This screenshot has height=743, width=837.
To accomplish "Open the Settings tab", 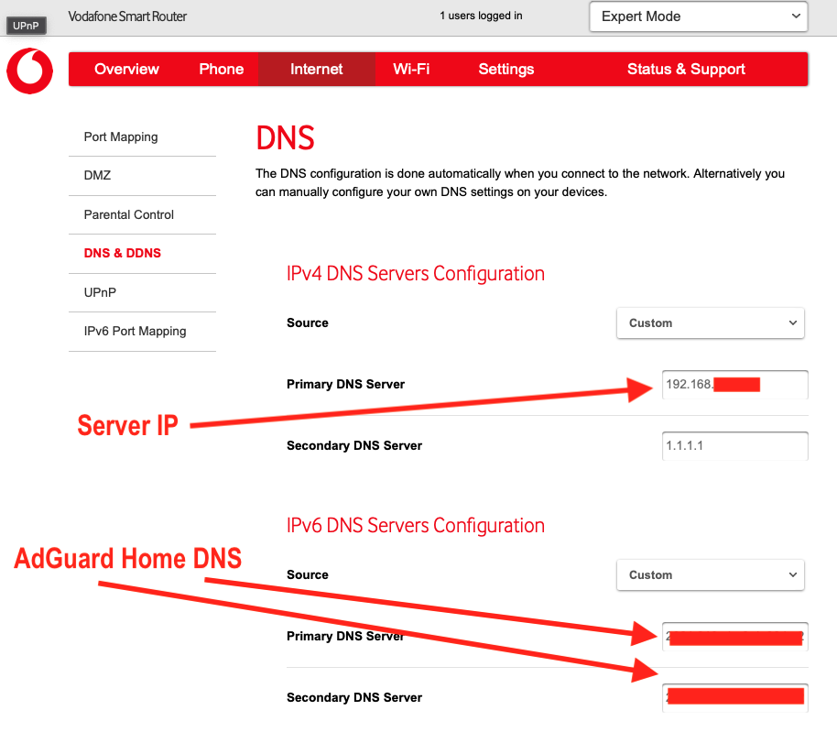I will (506, 69).
